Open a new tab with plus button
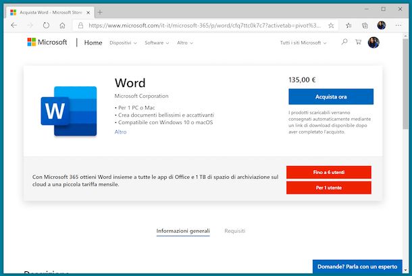 [100, 12]
